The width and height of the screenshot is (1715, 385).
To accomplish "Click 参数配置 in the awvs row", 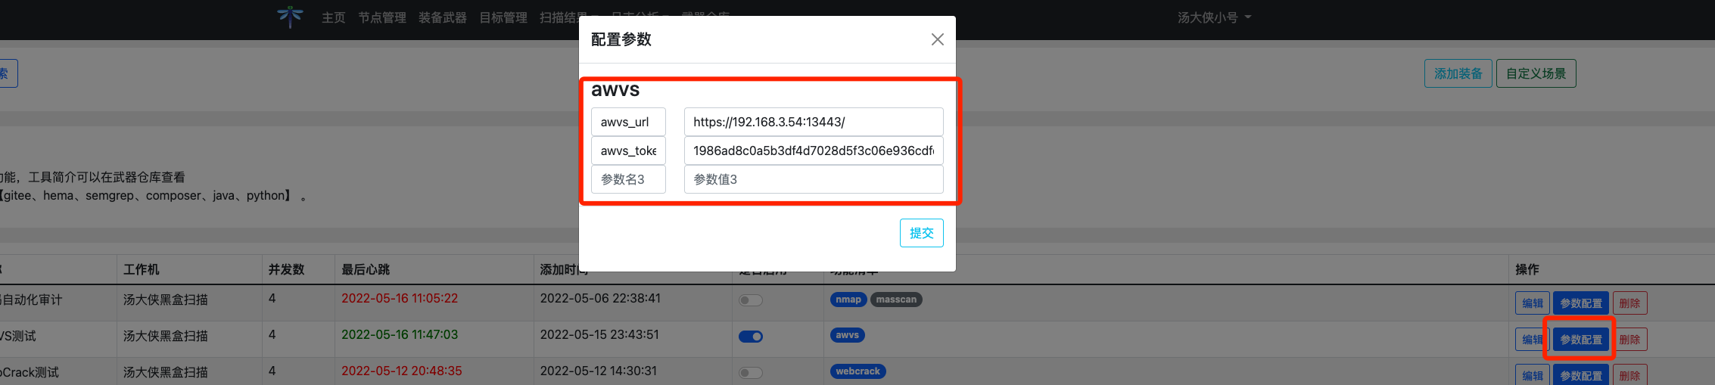I will (x=1580, y=340).
